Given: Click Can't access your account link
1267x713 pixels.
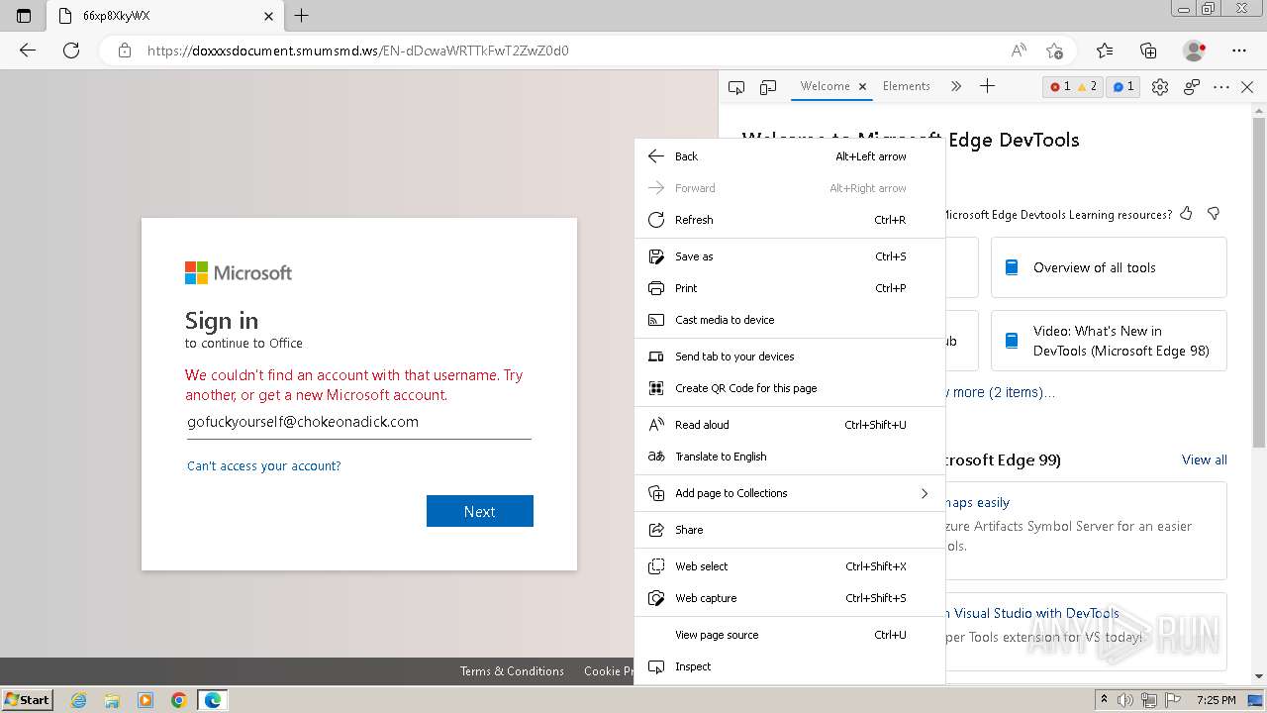Looking at the screenshot, I should 263,465.
